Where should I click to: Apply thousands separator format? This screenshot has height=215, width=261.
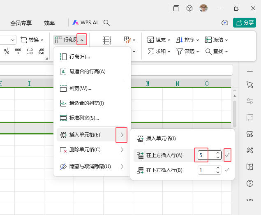tap(18, 51)
